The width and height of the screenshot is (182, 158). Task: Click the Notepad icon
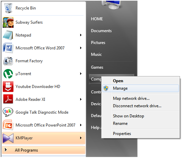tap(8, 35)
